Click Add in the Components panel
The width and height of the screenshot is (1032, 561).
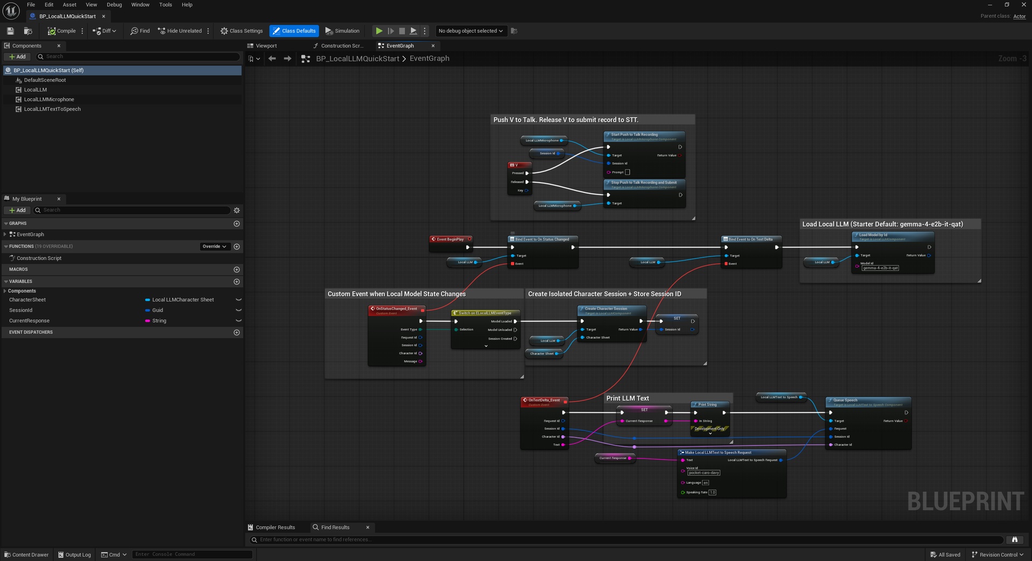[17, 56]
